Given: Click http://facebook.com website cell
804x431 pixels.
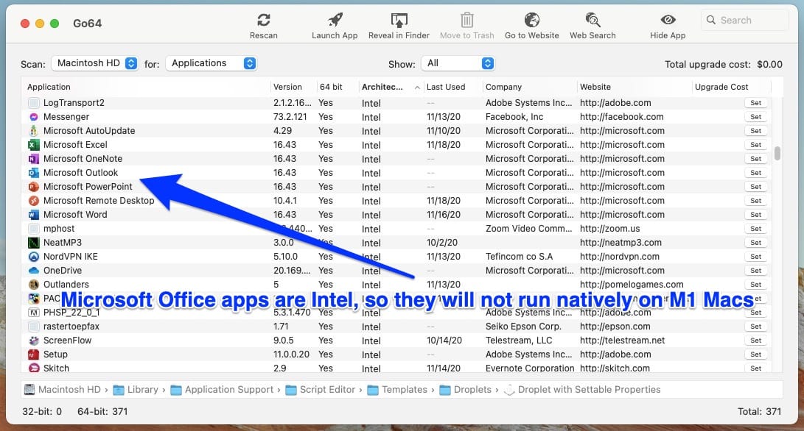Looking at the screenshot, I should [621, 117].
